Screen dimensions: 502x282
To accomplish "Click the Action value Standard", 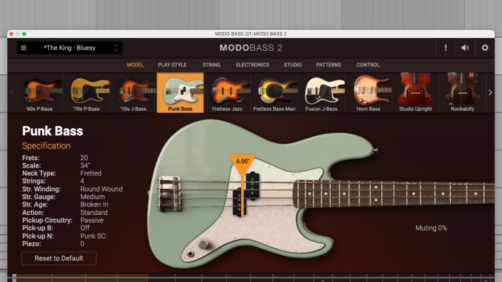I will pos(94,212).
